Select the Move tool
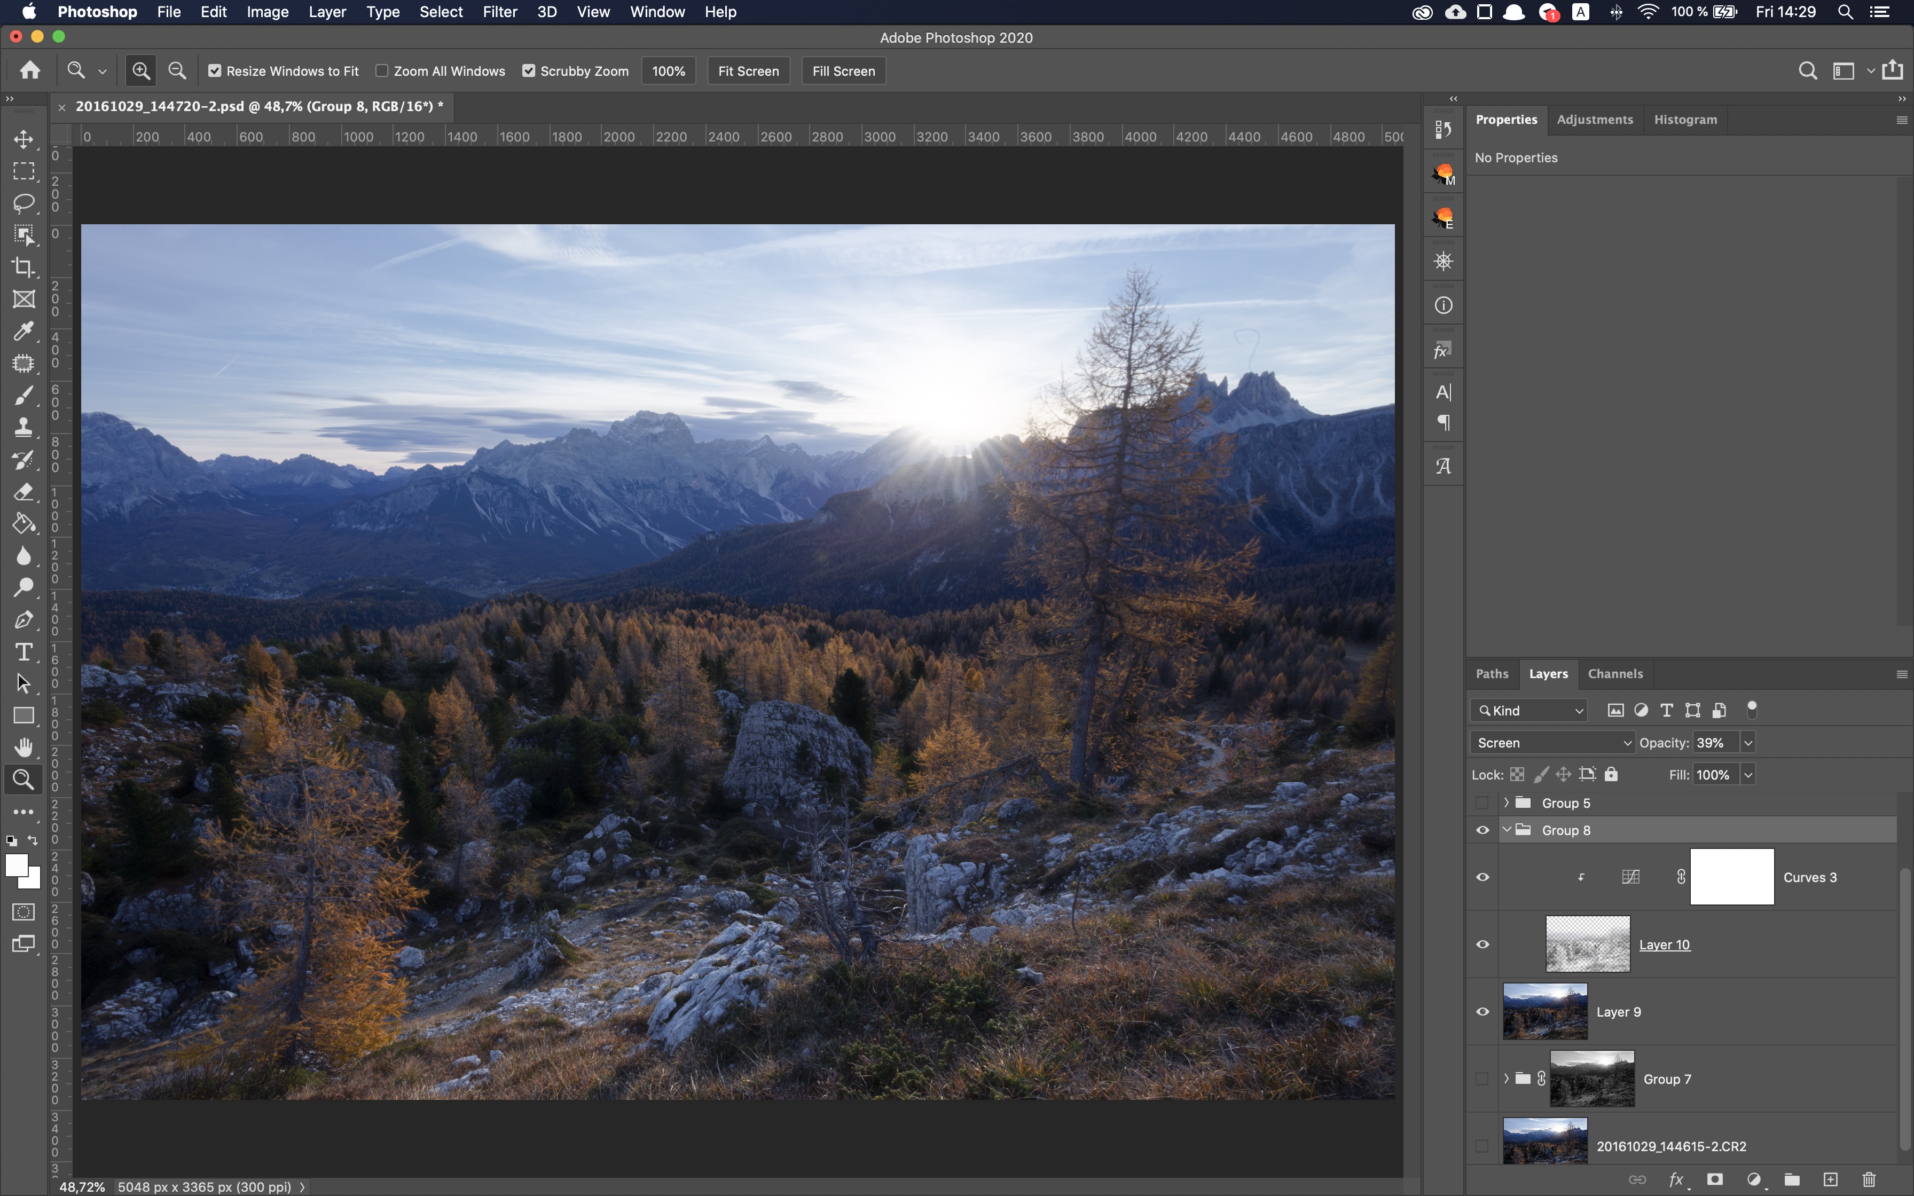The width and height of the screenshot is (1914, 1196). pos(22,138)
